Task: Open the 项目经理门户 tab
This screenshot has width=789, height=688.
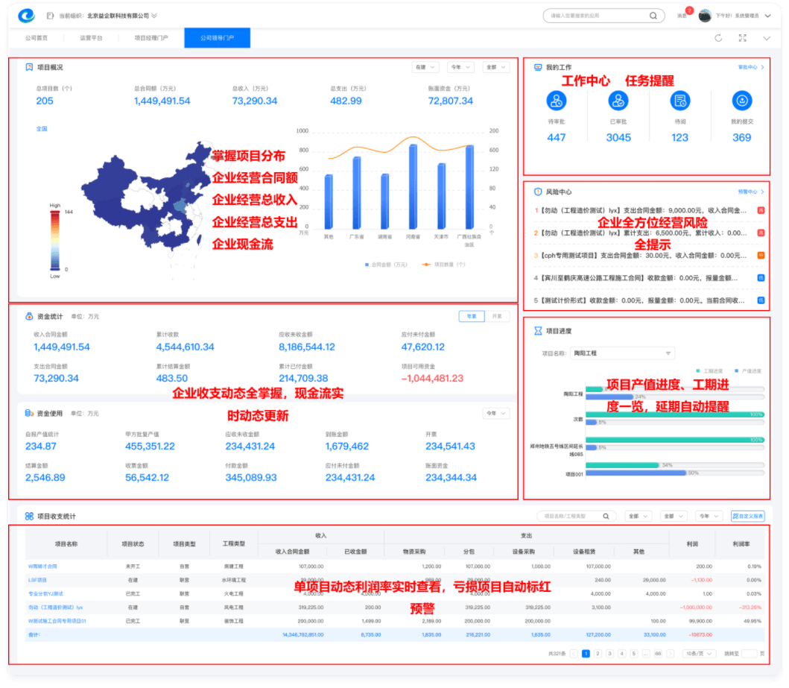Action: tap(151, 37)
